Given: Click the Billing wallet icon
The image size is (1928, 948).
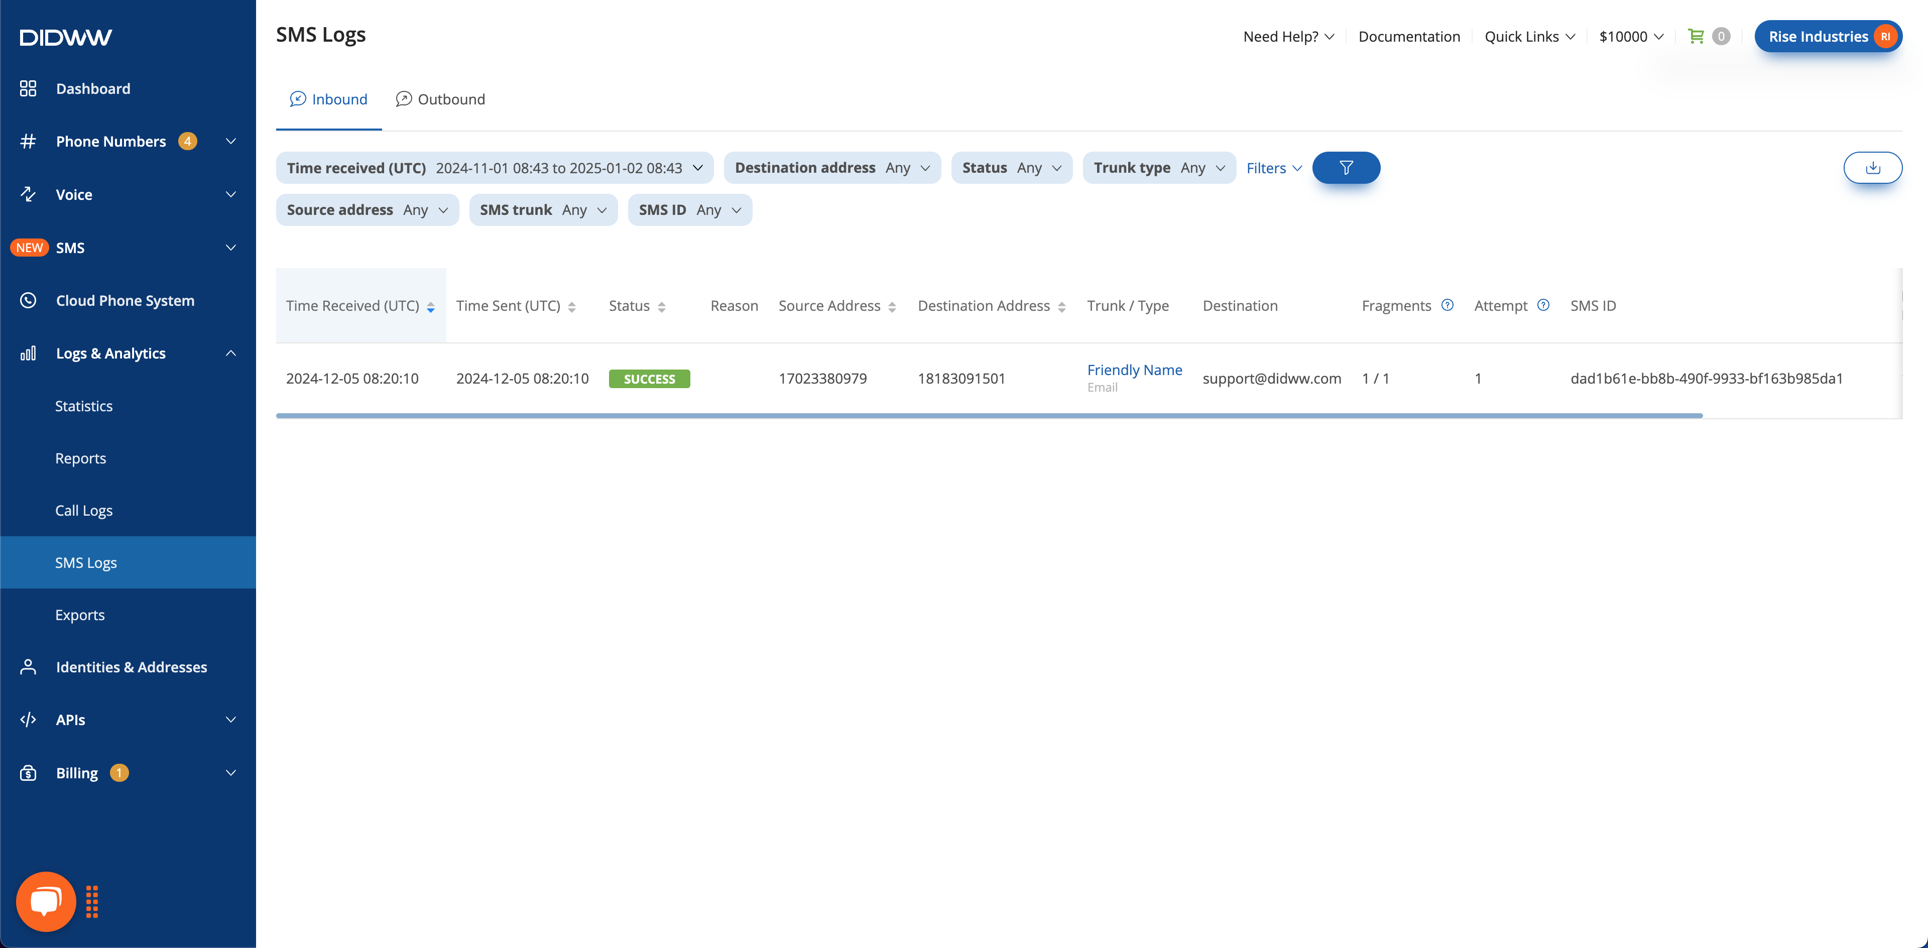Looking at the screenshot, I should click(29, 772).
